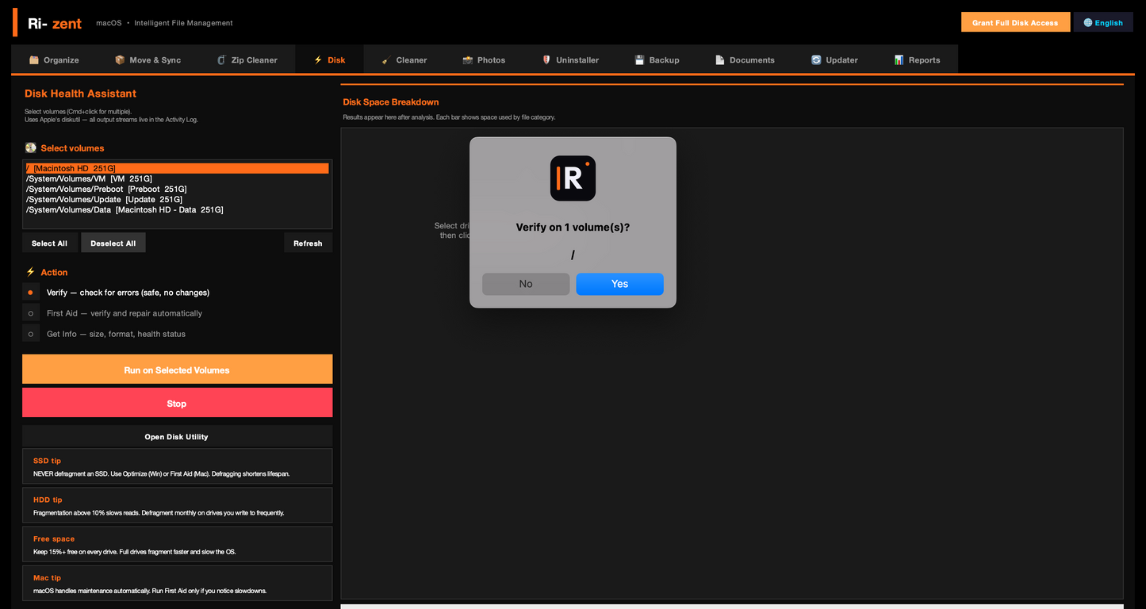Open the Organize tab
The width and height of the screenshot is (1146, 609).
pos(54,59)
